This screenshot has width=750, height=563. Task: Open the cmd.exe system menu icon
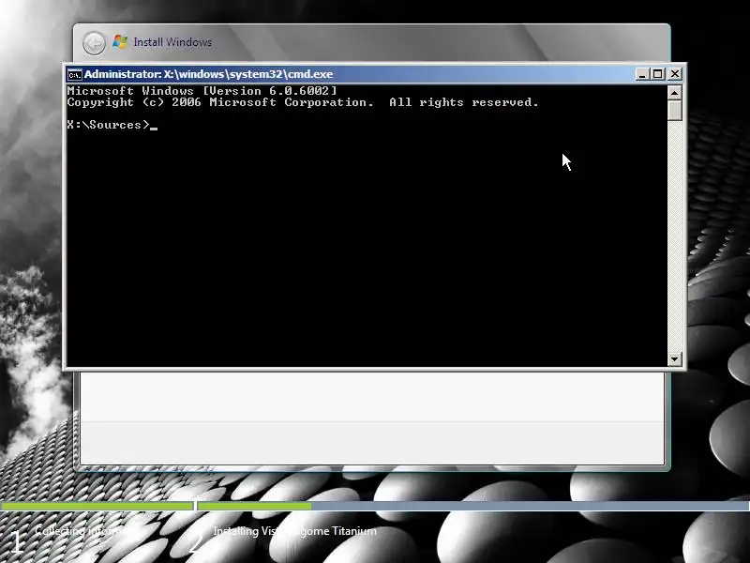(x=75, y=75)
